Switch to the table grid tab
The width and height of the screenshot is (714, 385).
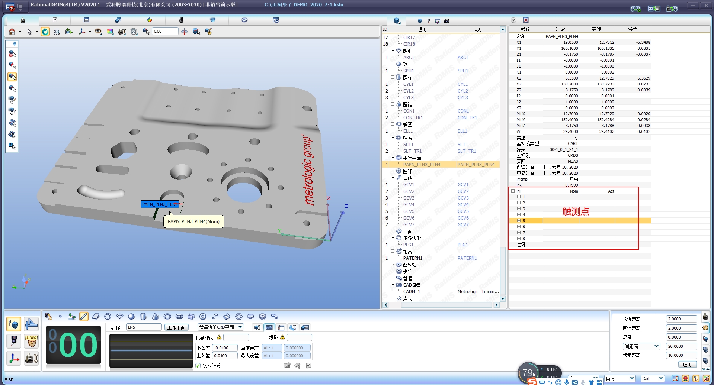[x=86, y=20]
